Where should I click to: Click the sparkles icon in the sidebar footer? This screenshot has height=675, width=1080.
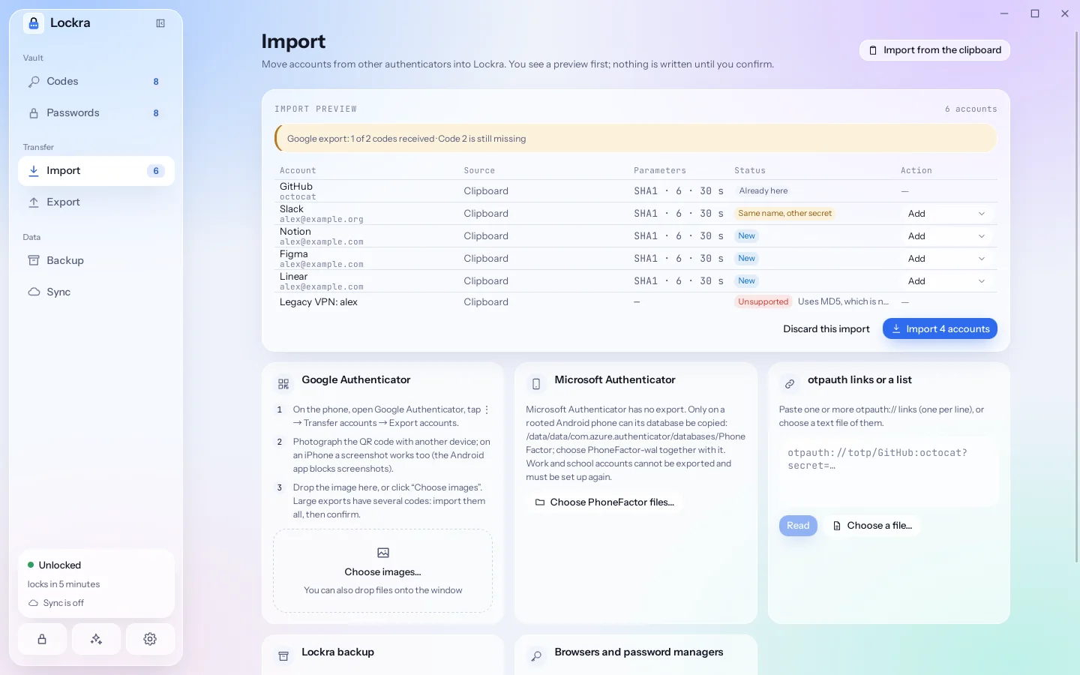[96, 639]
